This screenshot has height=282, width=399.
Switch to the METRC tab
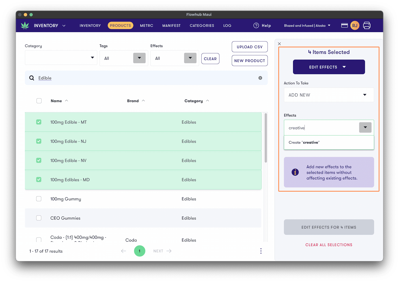(x=146, y=25)
